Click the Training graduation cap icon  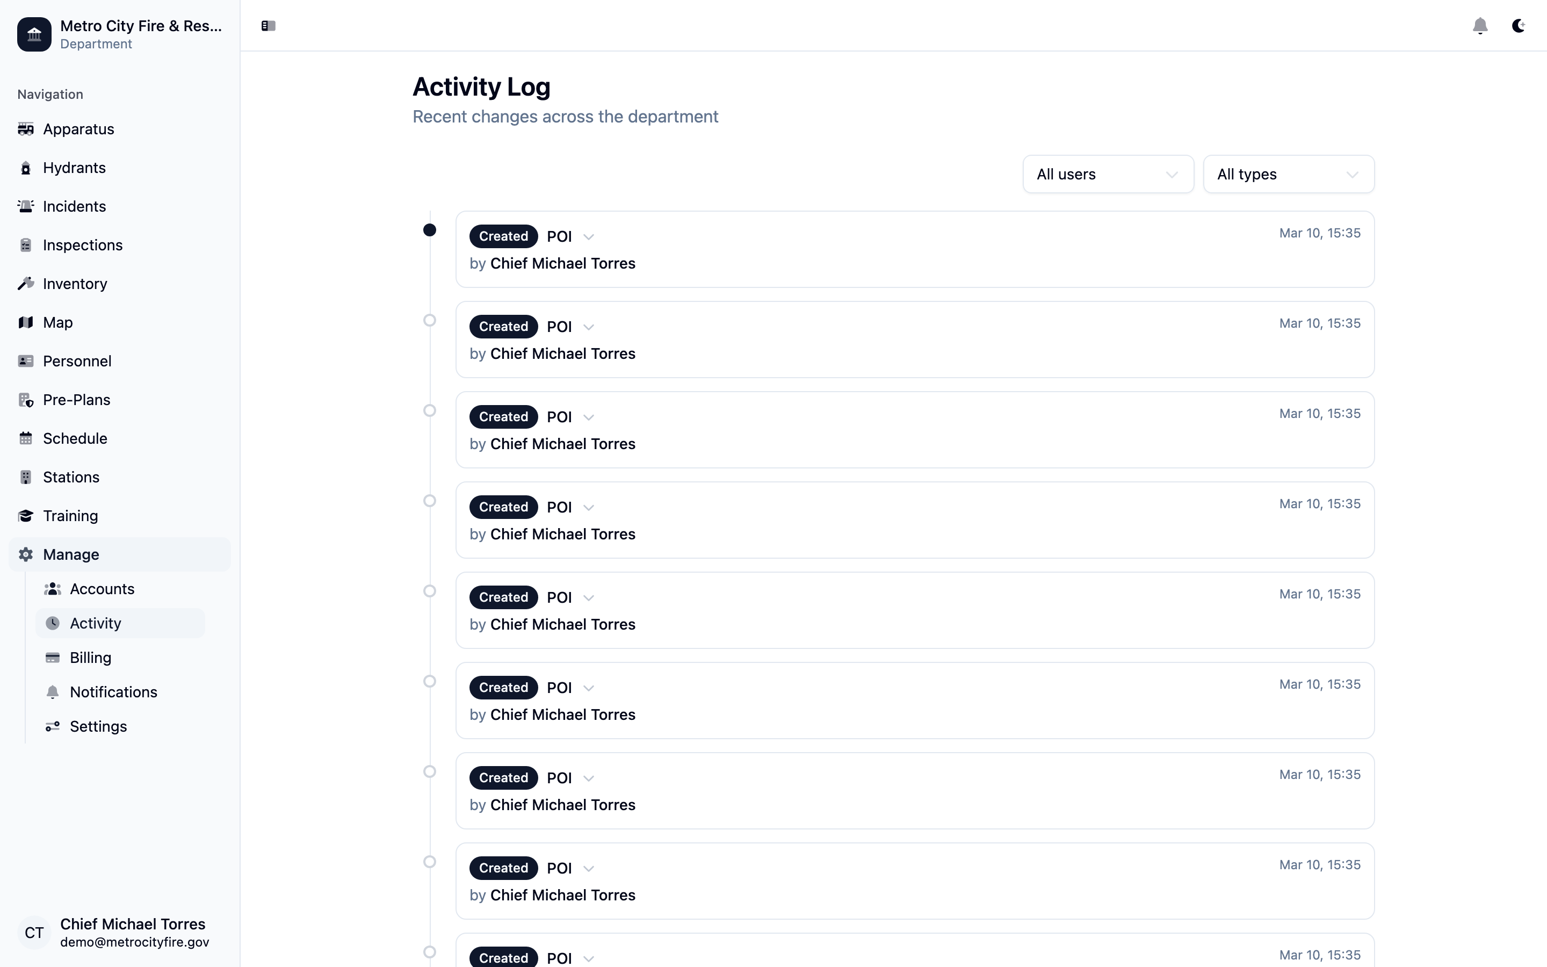click(26, 516)
